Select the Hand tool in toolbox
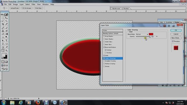187x105 pixels. [x=3, y=50]
